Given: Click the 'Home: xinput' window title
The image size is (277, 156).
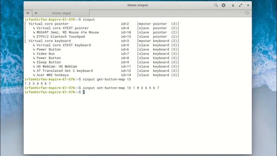Looking at the screenshot, I should pyautogui.click(x=138, y=5).
